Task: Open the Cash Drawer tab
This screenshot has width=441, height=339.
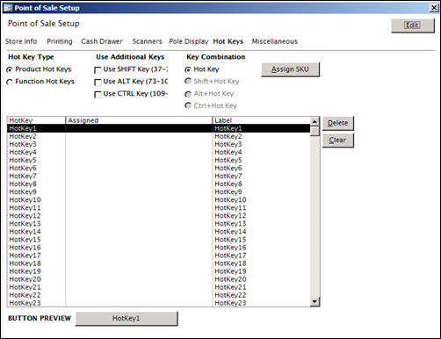Action: pos(102,41)
